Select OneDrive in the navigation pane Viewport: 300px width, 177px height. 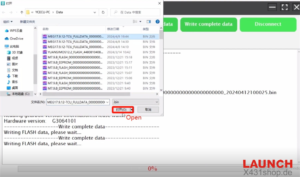click(x=16, y=38)
